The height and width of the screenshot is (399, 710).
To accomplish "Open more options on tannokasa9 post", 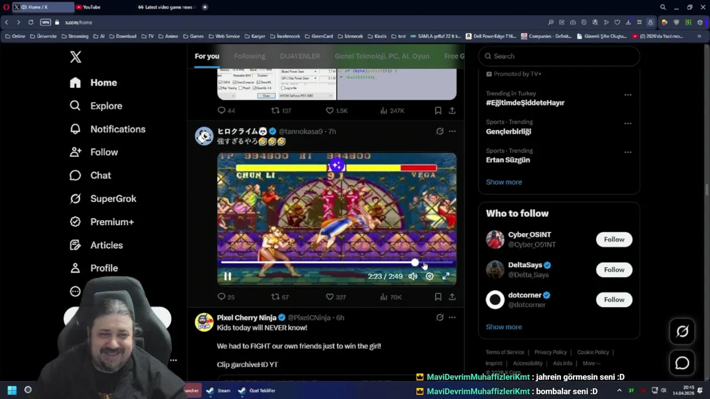I will [x=452, y=131].
